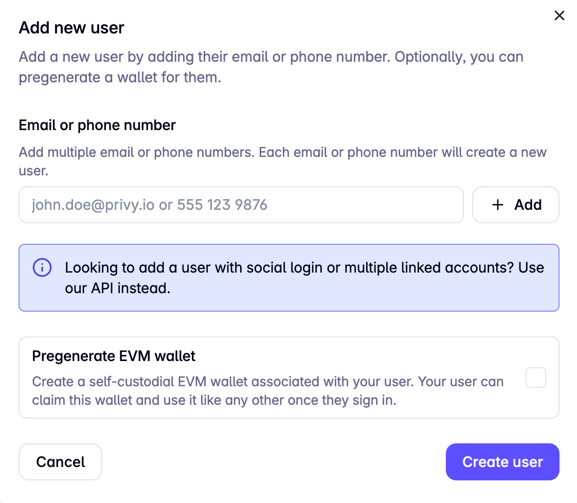Focus the email or phone input field

241,205
